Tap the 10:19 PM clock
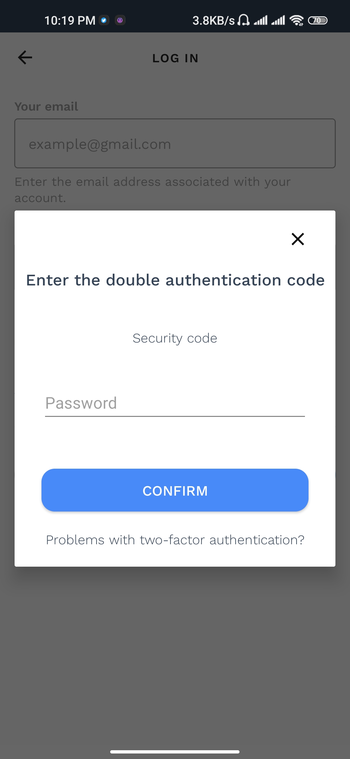 click(x=70, y=20)
